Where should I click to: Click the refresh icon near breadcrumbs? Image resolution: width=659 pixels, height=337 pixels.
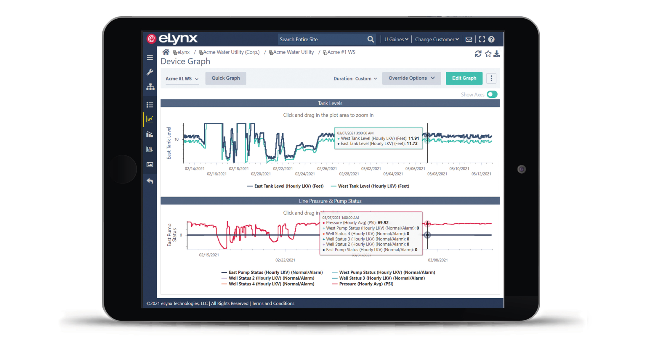pos(478,54)
